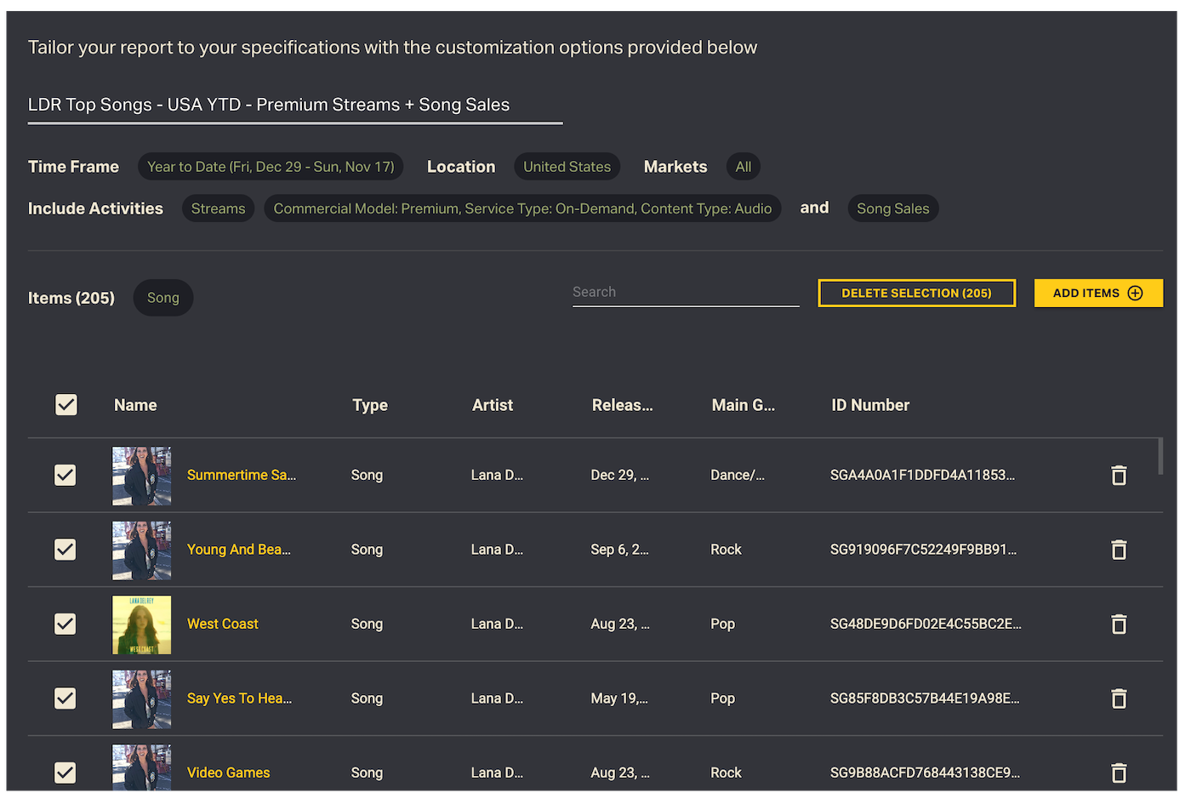Click the West Coast album cover thumbnail

click(141, 625)
